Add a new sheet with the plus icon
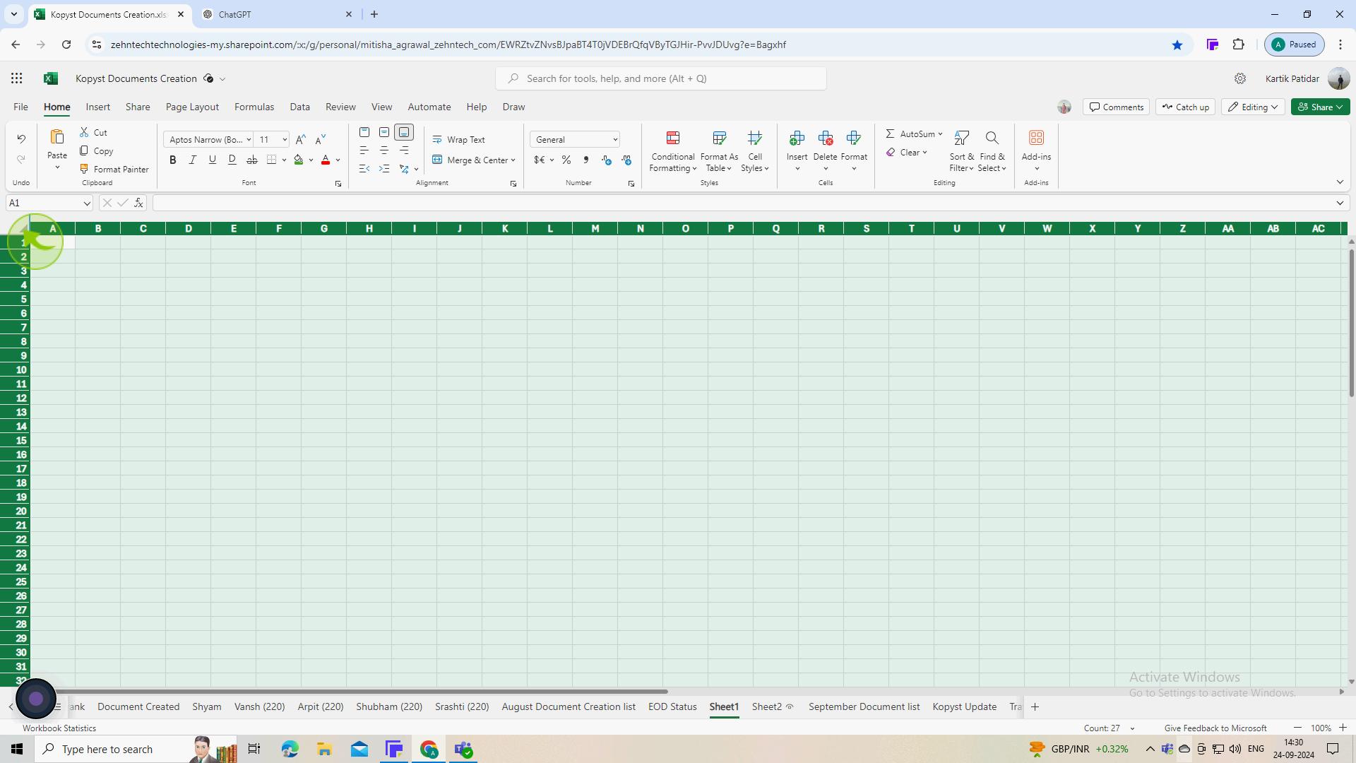The height and width of the screenshot is (763, 1356). point(1035,706)
